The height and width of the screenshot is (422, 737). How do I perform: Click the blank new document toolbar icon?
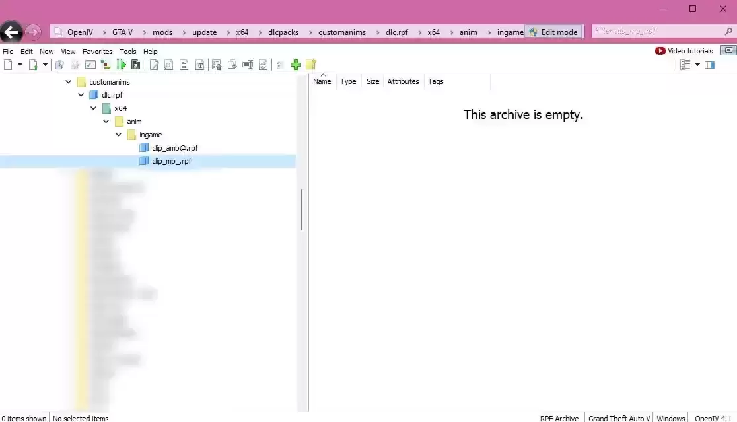point(8,65)
